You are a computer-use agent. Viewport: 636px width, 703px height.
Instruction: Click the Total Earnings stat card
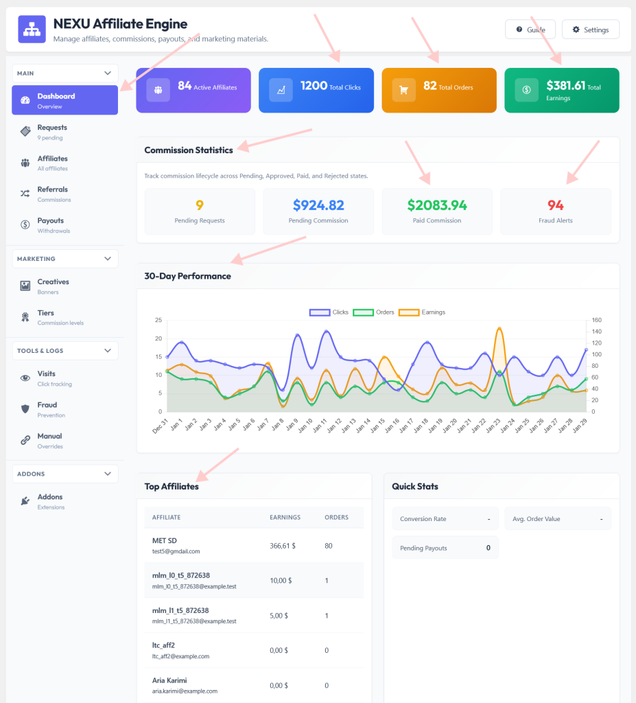pos(562,91)
